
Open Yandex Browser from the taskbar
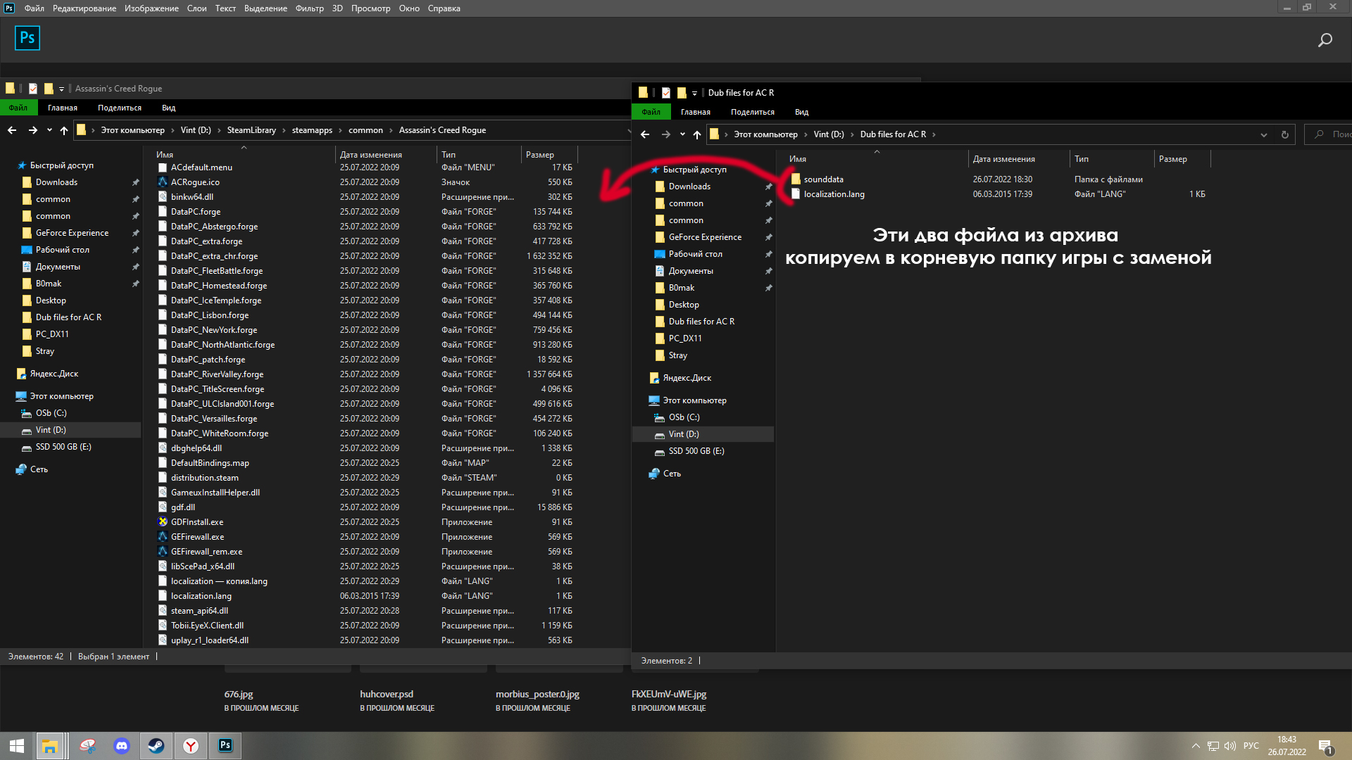click(191, 745)
